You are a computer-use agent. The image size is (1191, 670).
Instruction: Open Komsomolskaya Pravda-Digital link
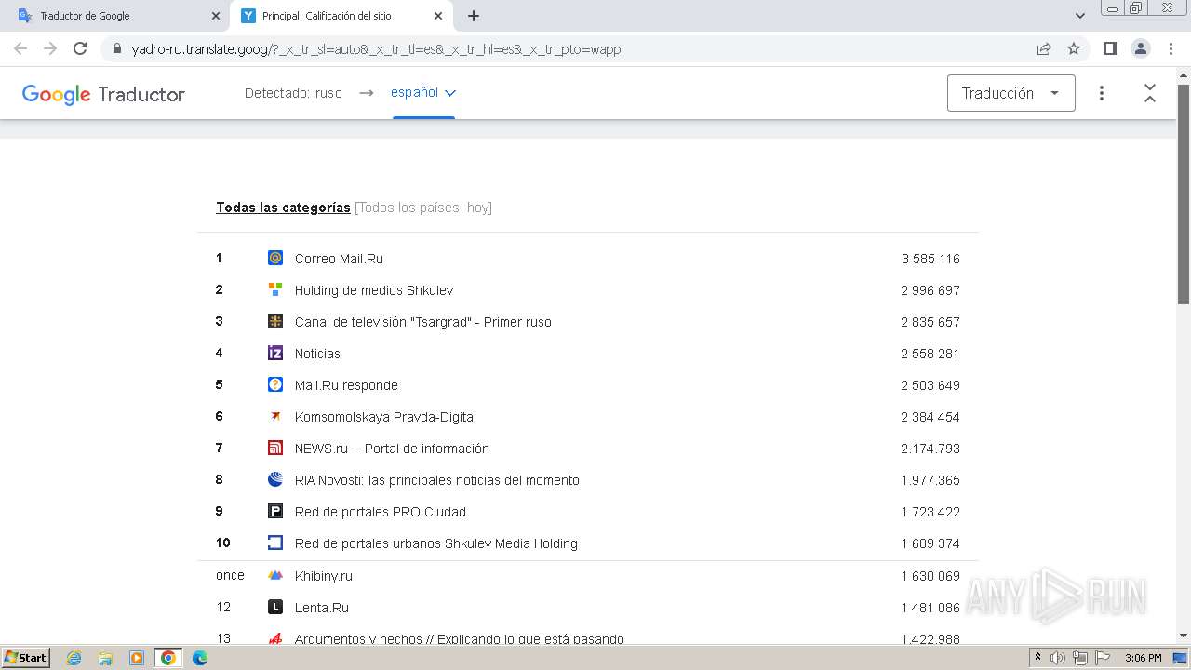[x=385, y=417]
